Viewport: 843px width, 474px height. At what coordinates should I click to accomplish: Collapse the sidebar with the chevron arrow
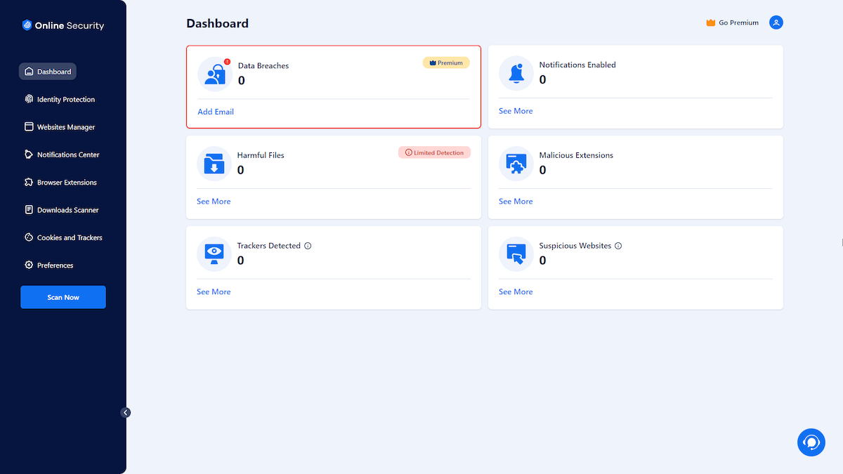pyautogui.click(x=126, y=412)
